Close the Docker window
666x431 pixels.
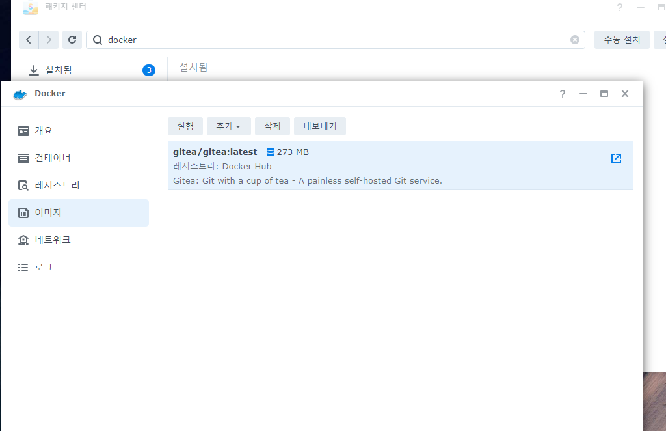click(625, 94)
